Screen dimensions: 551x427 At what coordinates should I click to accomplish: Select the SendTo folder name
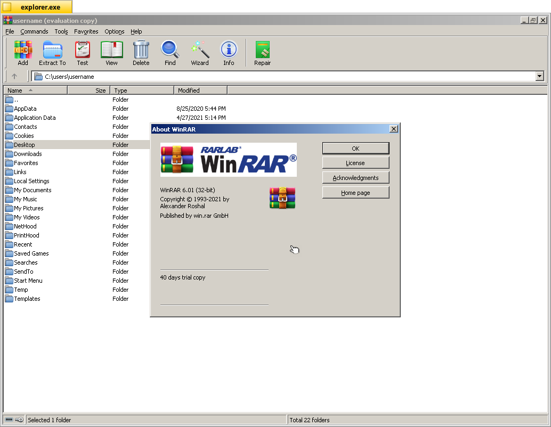[x=23, y=272]
